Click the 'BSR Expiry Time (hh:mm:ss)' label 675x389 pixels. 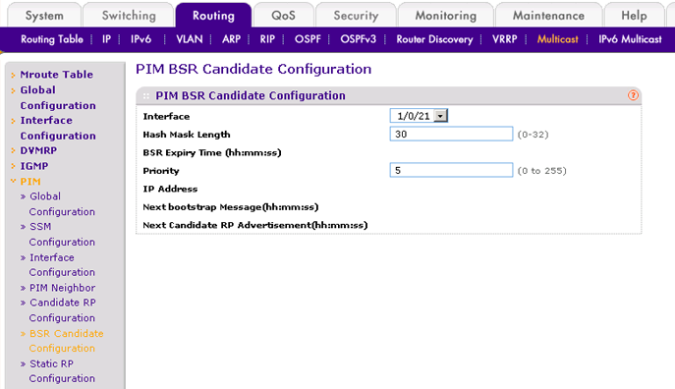[212, 153]
